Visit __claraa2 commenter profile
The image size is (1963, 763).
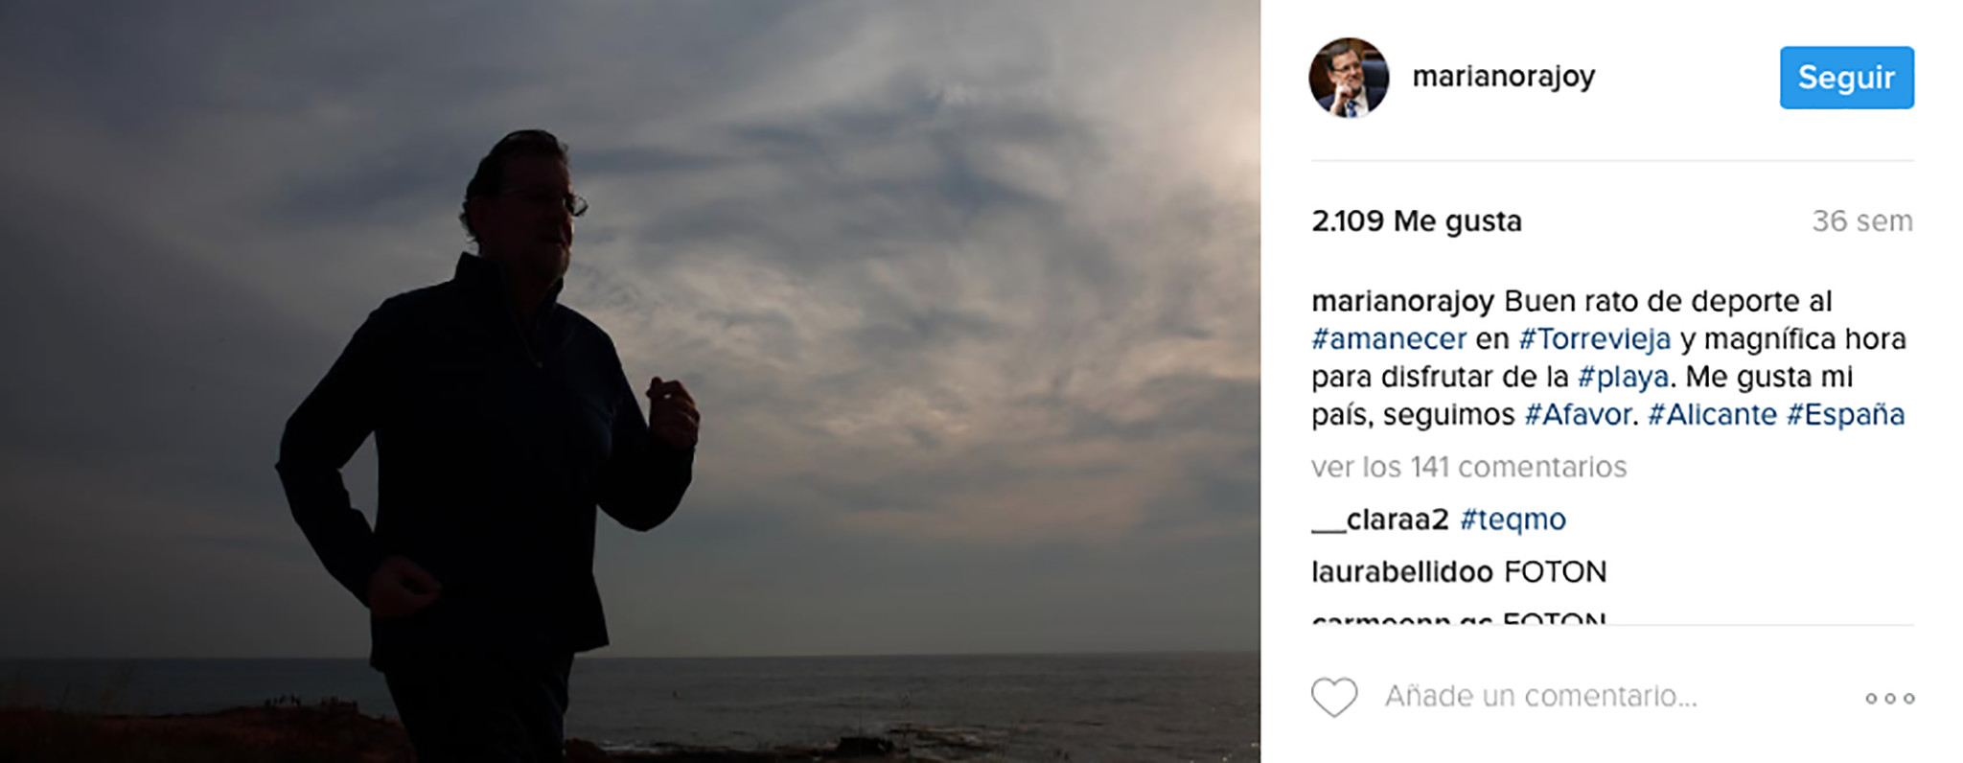coord(1380,520)
